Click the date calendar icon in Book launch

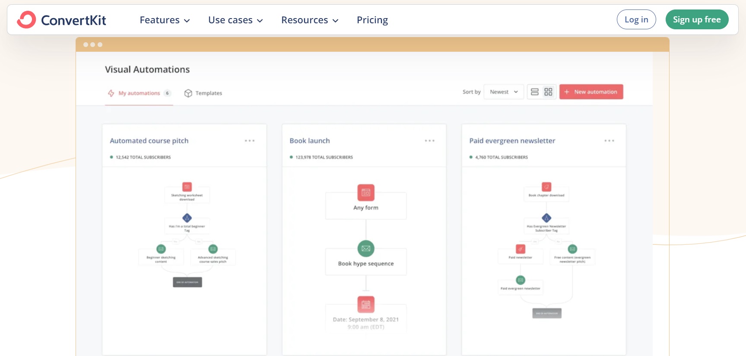coord(366,304)
